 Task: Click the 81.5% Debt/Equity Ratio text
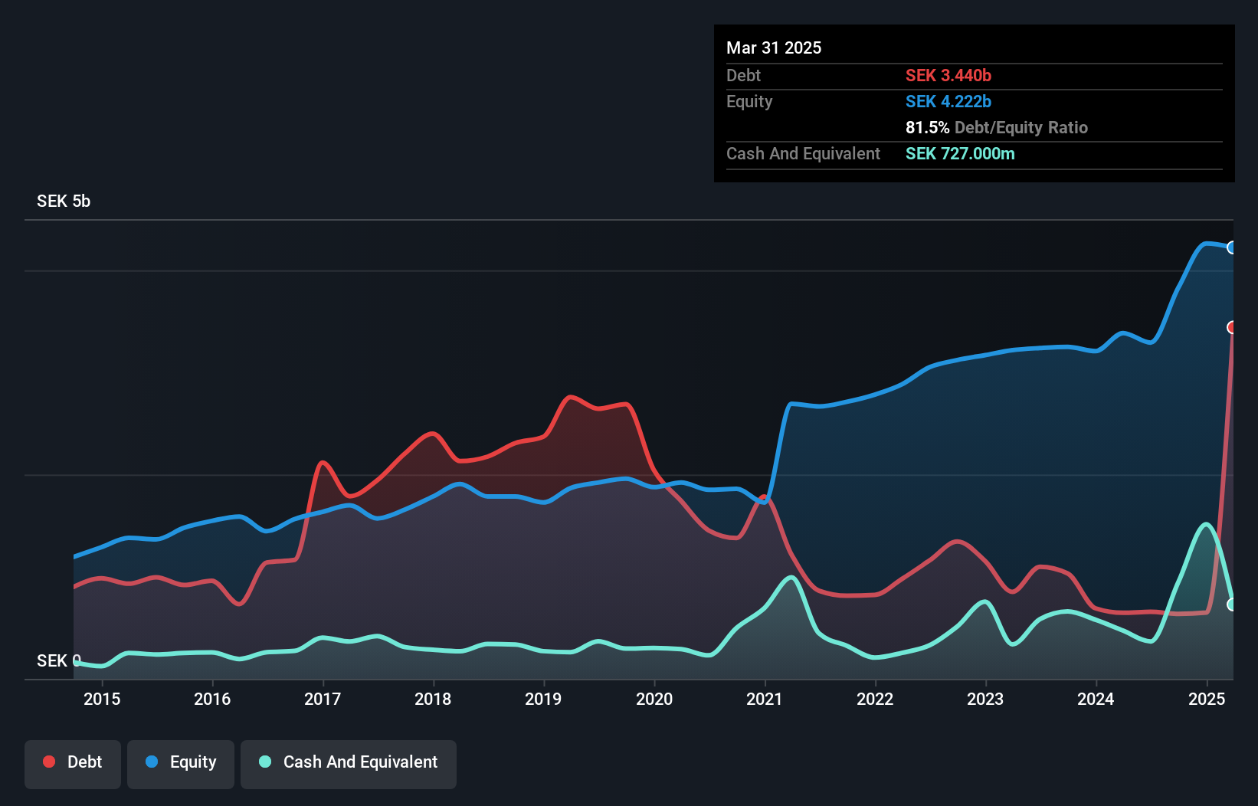pos(996,128)
